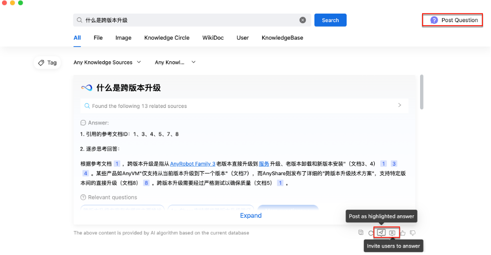Open the WikiDoc tab
Image resolution: width=491 pixels, height=255 pixels.
tap(213, 38)
